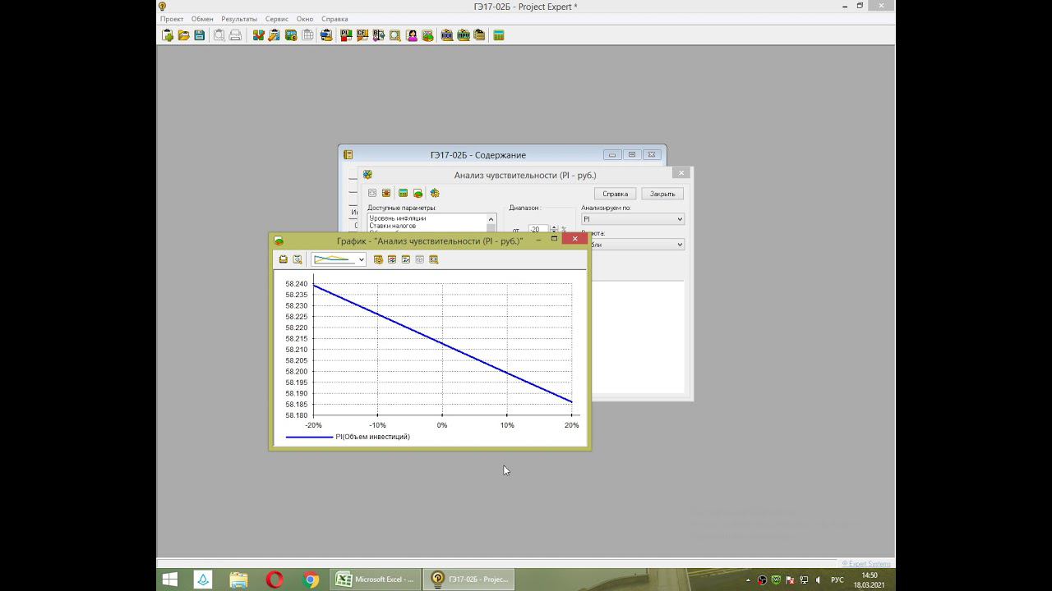
Task: Open the Результаты menu
Action: pyautogui.click(x=239, y=19)
